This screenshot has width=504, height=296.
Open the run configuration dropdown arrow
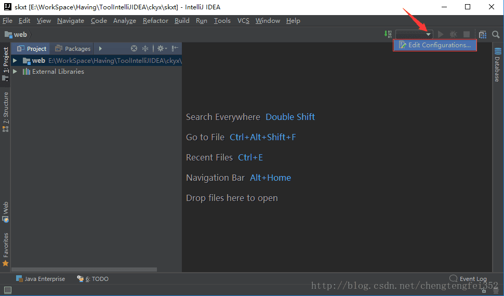(429, 34)
